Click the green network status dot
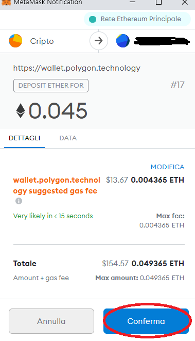 pyautogui.click(x=93, y=19)
